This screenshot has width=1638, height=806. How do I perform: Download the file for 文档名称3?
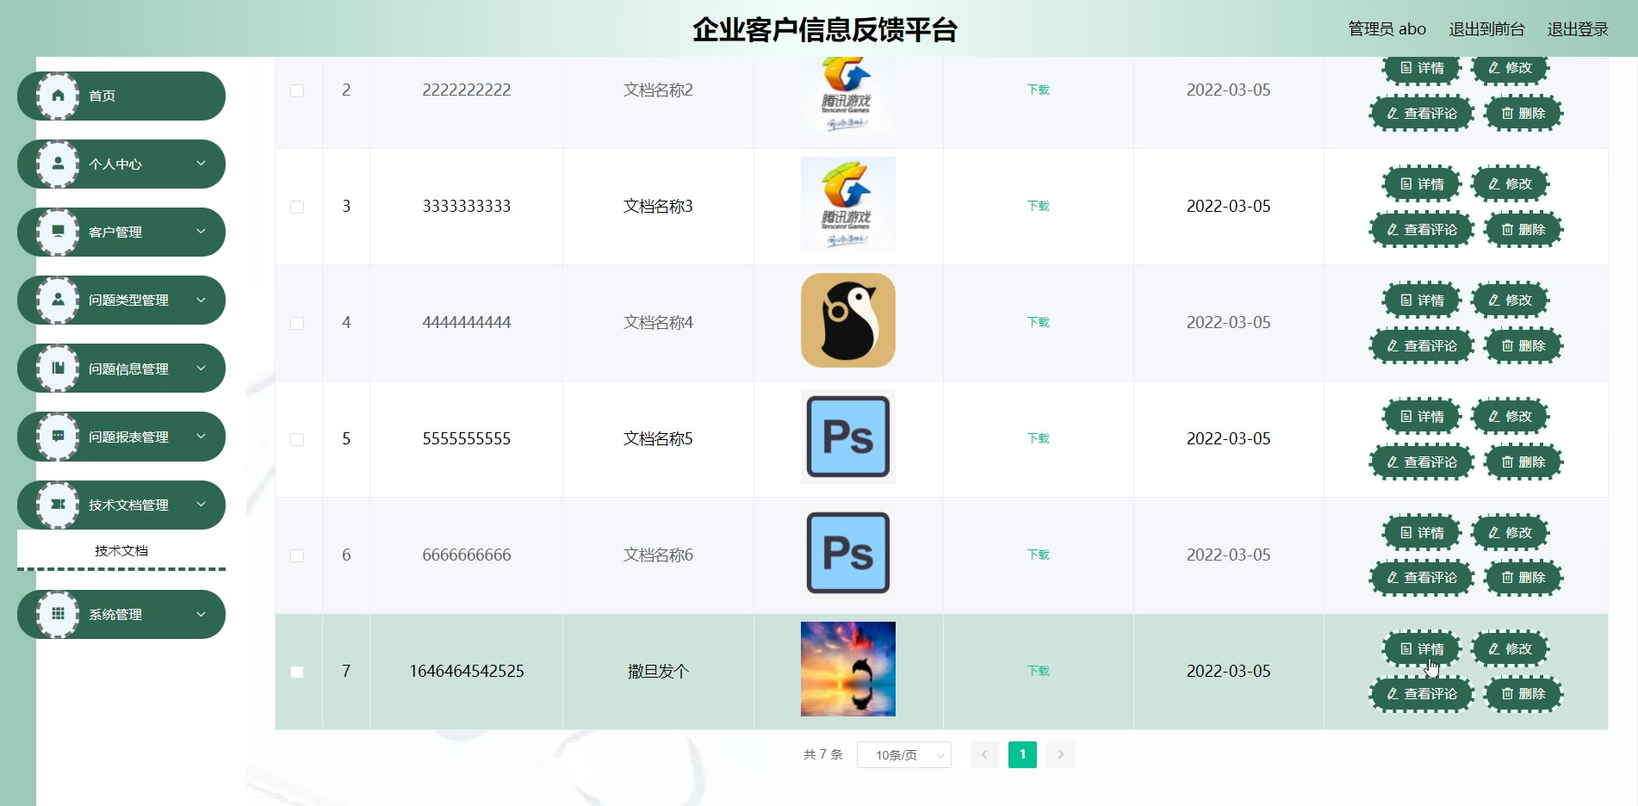click(1039, 206)
